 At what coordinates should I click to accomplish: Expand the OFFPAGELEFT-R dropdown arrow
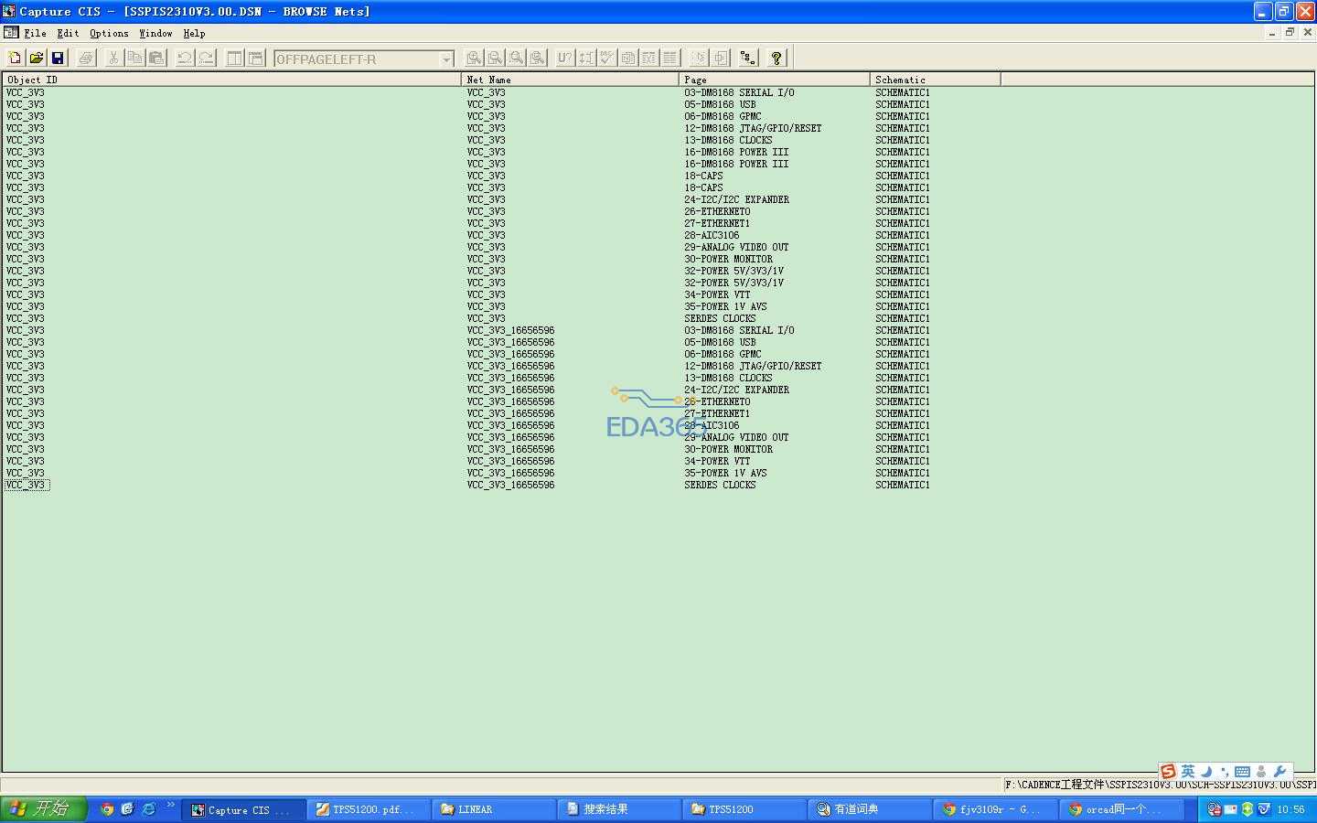[446, 59]
